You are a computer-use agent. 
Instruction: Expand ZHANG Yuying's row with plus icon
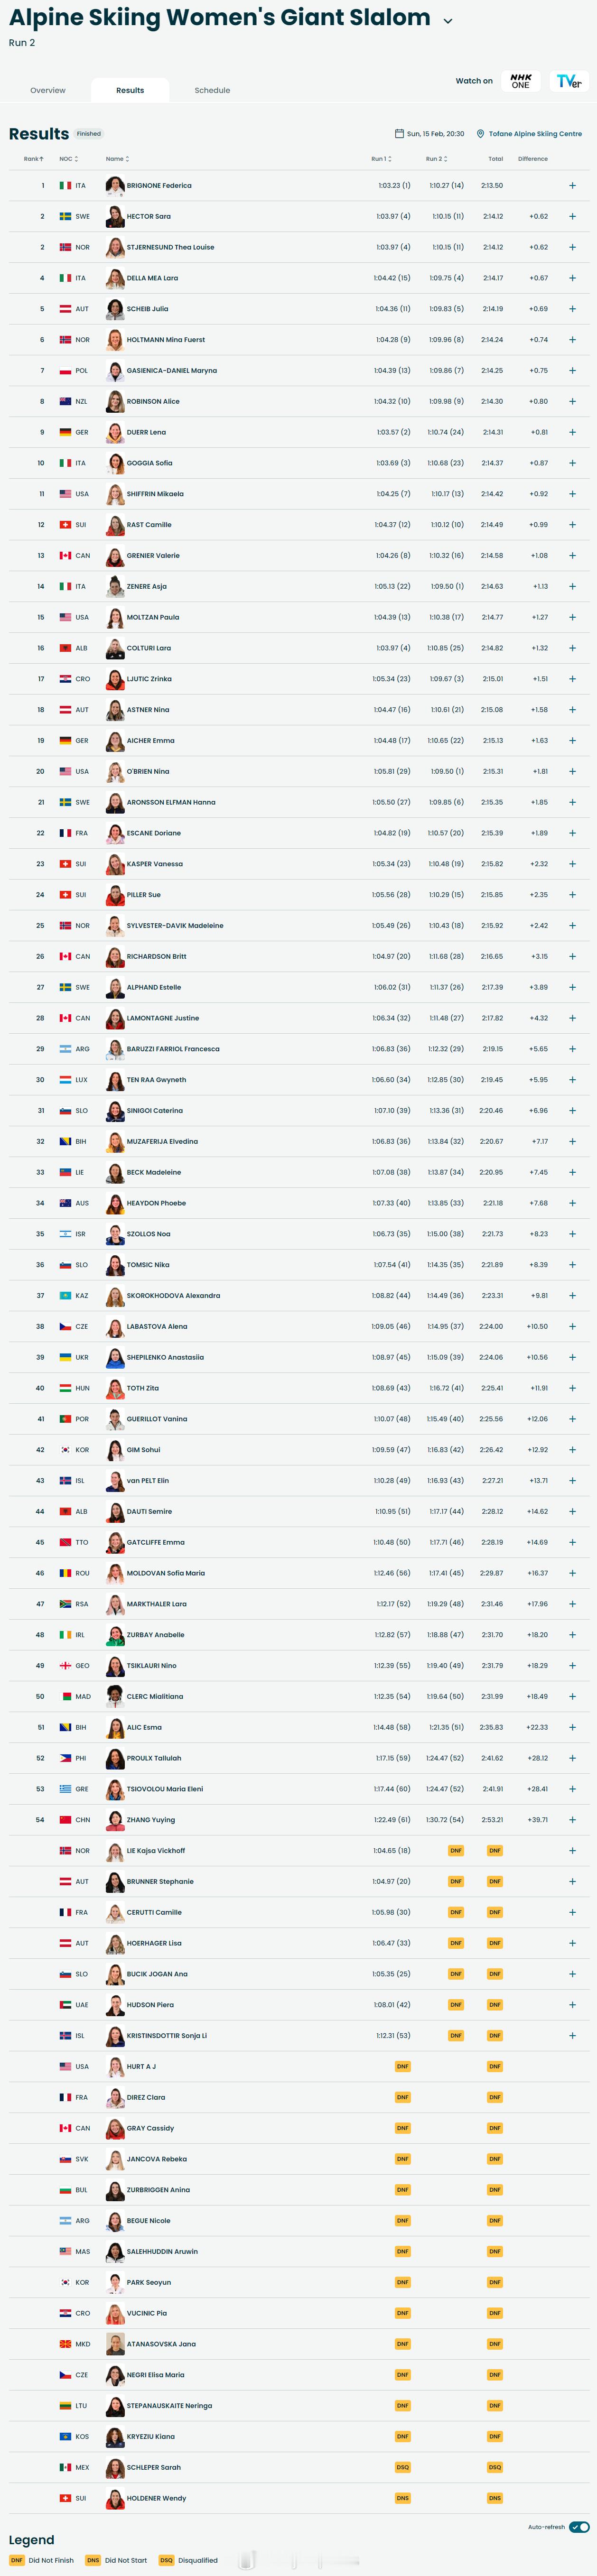point(572,1820)
